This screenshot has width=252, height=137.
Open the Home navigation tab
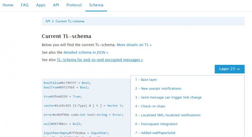click(8, 5)
